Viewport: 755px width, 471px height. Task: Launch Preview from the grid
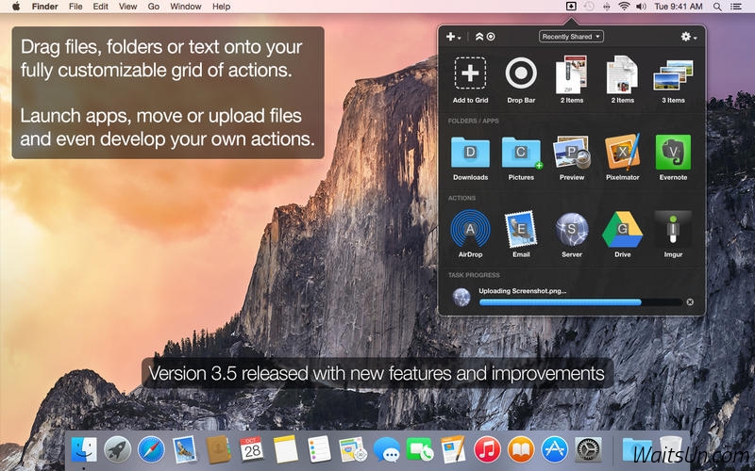[572, 152]
